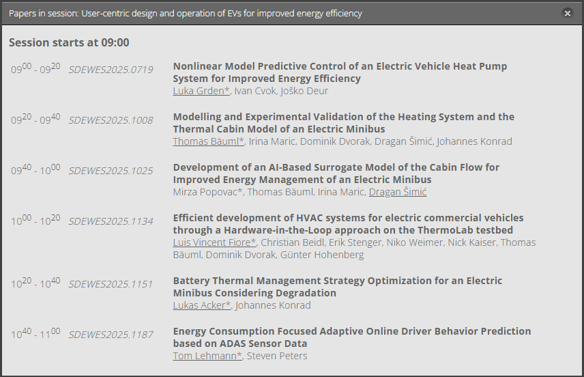Select paper ID SDEWES2025.1151
584x377 pixels.
(111, 284)
